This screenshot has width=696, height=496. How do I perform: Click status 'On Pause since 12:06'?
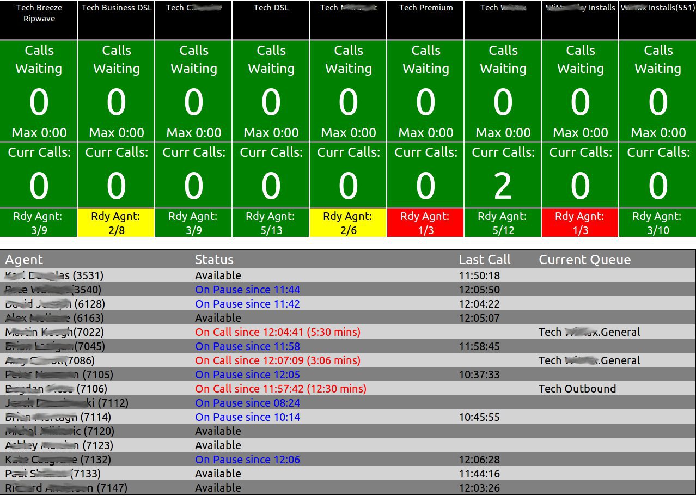click(x=247, y=460)
